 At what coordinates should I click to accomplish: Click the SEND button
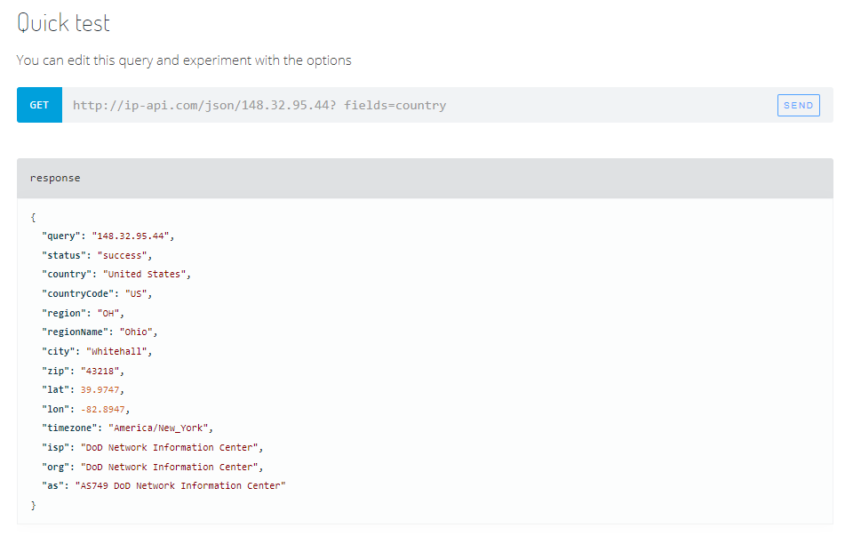tap(798, 105)
